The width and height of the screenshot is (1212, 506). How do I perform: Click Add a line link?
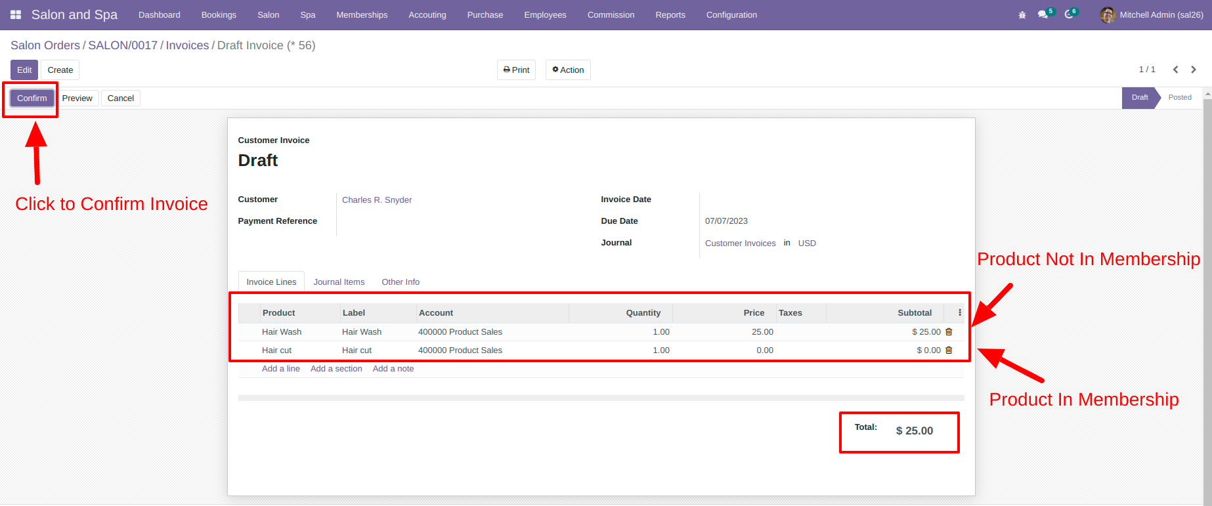pos(281,369)
